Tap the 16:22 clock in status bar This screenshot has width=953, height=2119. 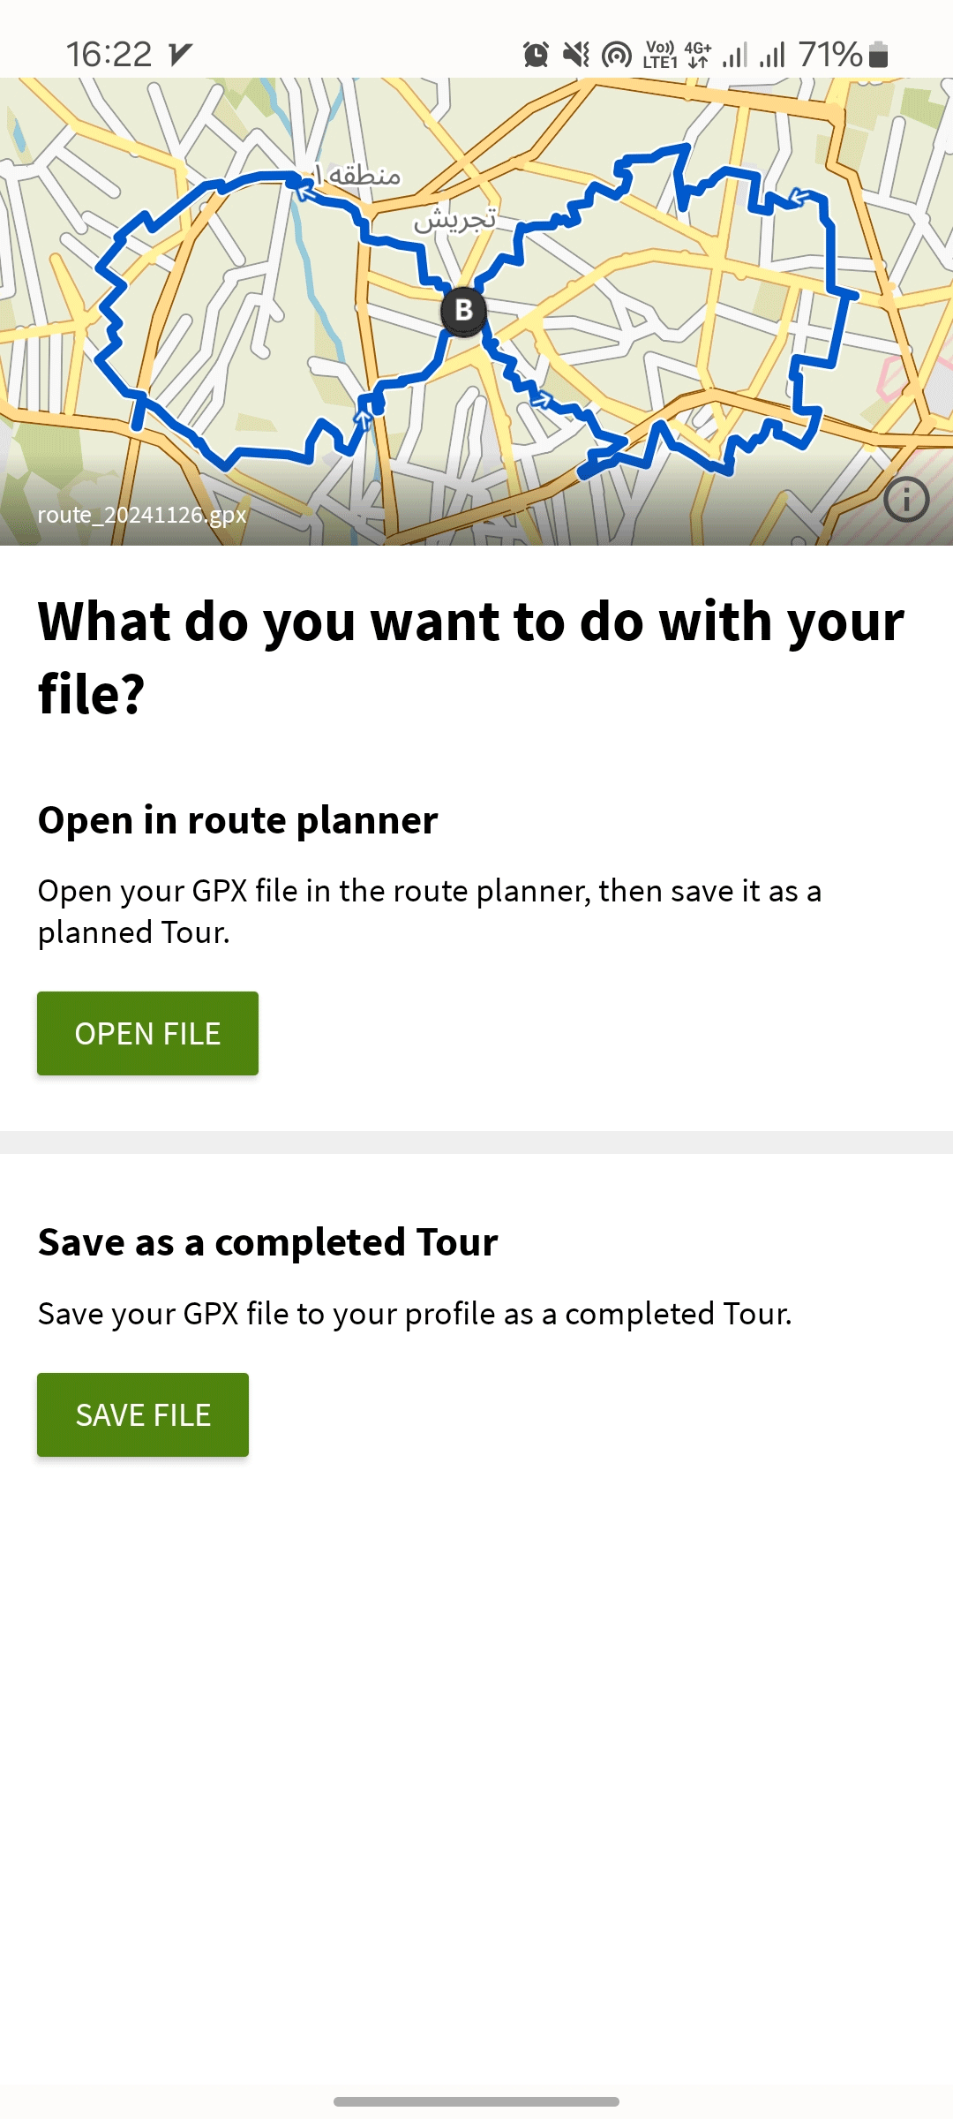109,55
